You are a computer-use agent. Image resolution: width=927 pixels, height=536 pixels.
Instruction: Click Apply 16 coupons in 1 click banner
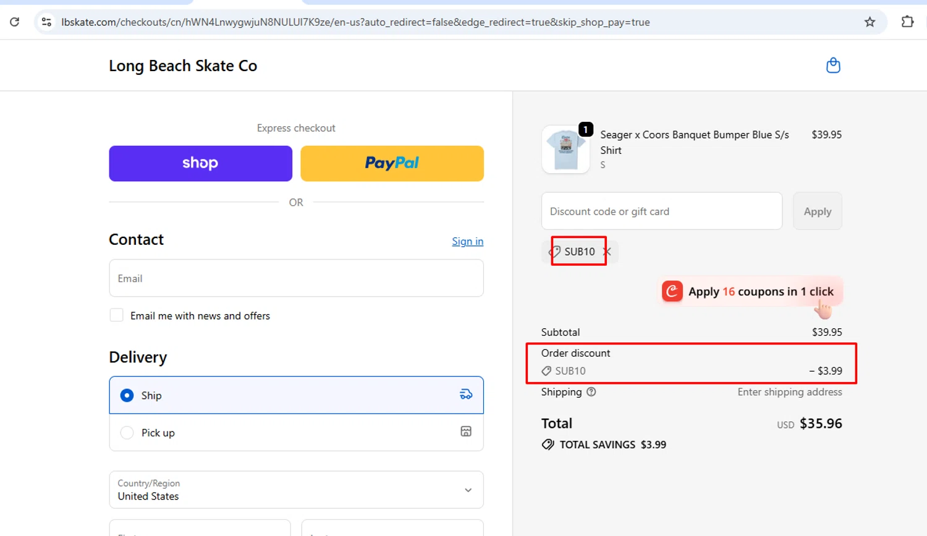tap(751, 291)
